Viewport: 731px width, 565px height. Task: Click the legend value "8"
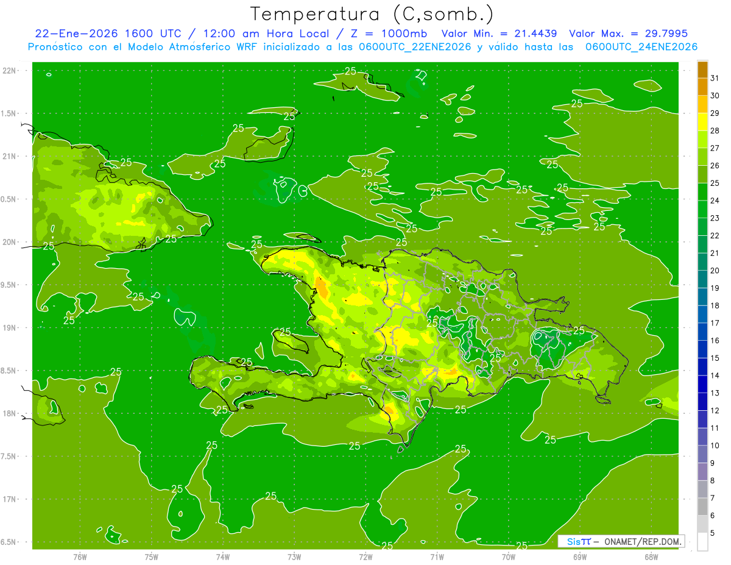tap(713, 480)
